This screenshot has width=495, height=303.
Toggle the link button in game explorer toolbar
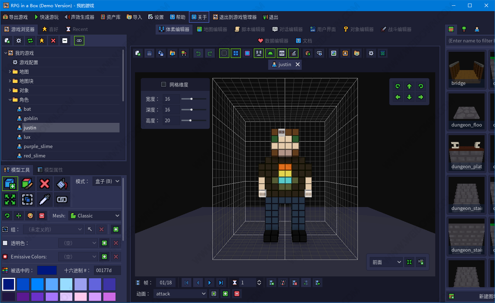coord(79,41)
